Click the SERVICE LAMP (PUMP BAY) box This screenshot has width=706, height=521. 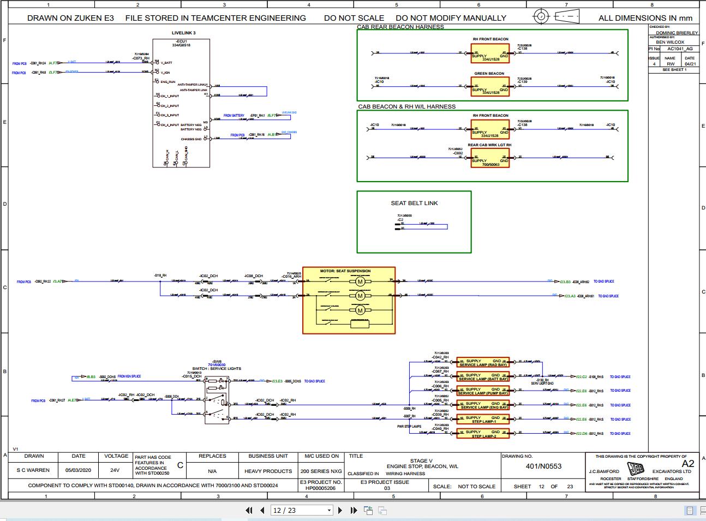pyautogui.click(x=483, y=391)
